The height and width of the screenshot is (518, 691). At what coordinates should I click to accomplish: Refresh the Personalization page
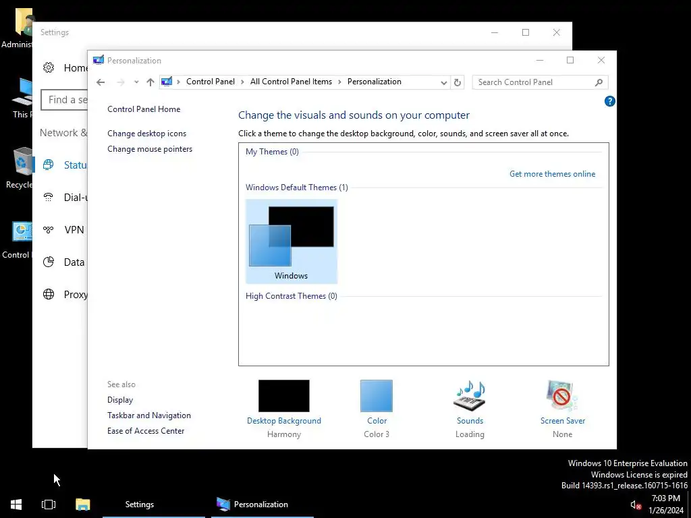[458, 82]
